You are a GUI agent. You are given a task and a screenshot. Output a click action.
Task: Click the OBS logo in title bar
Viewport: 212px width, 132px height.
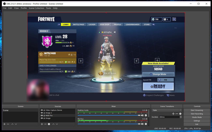pos(4,4)
